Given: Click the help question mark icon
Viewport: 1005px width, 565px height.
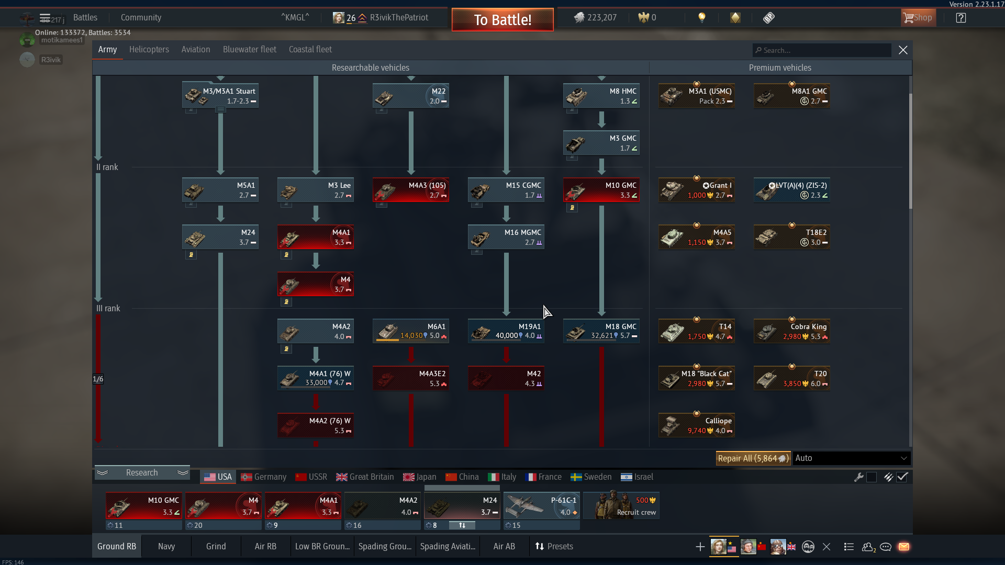Looking at the screenshot, I should point(961,17).
